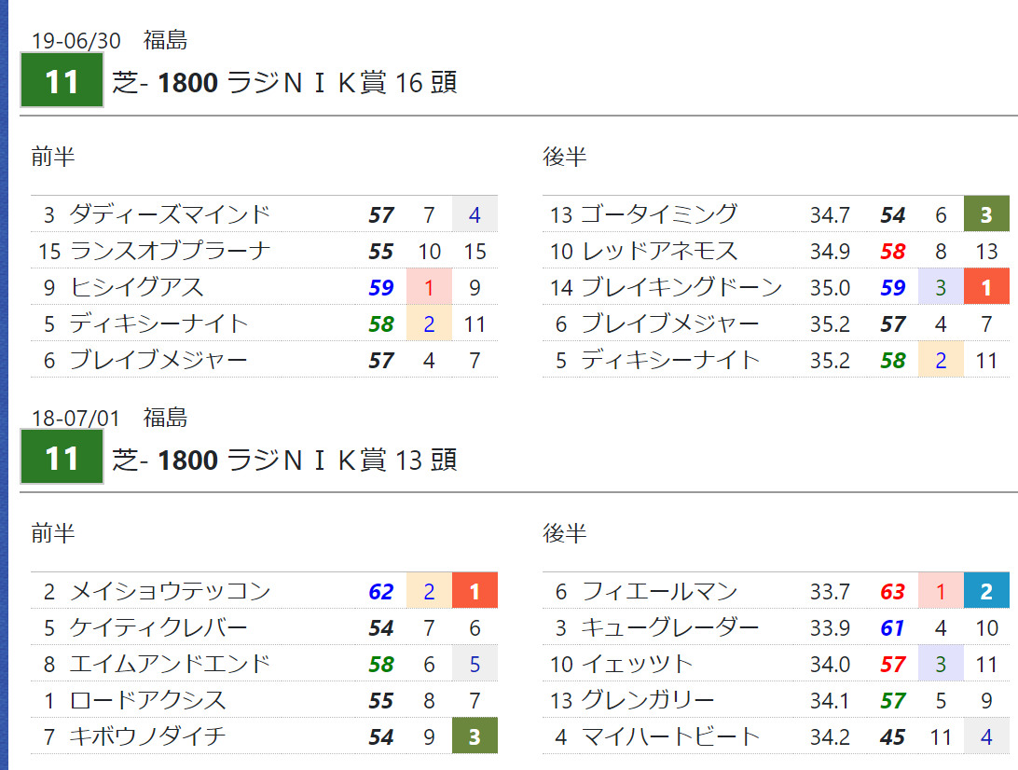Click pink popularity cell 1 for ヒシイグアス

point(429,287)
